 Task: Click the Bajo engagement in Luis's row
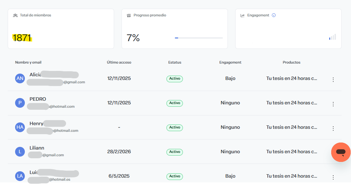tap(230, 176)
